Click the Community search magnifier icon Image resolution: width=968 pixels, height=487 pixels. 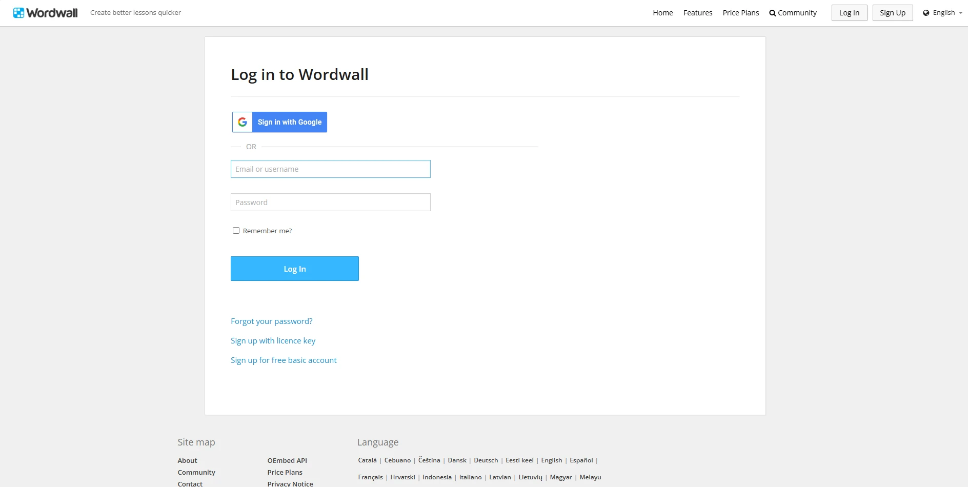(772, 13)
